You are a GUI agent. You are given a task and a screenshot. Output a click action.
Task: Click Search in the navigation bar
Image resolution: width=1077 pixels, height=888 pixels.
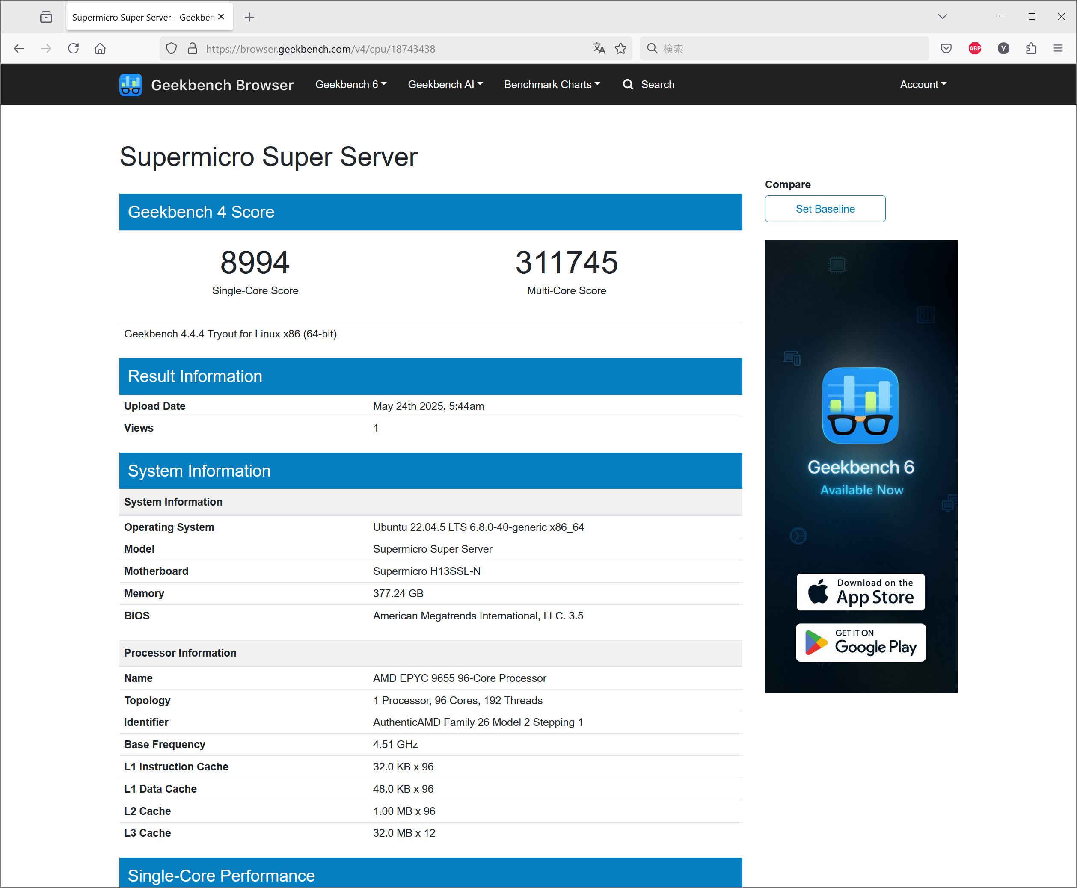coord(648,84)
